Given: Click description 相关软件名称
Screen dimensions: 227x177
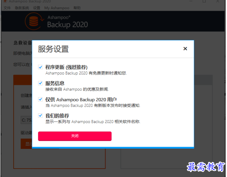Looking at the screenshot, I should pyautogui.click(x=127, y=122).
